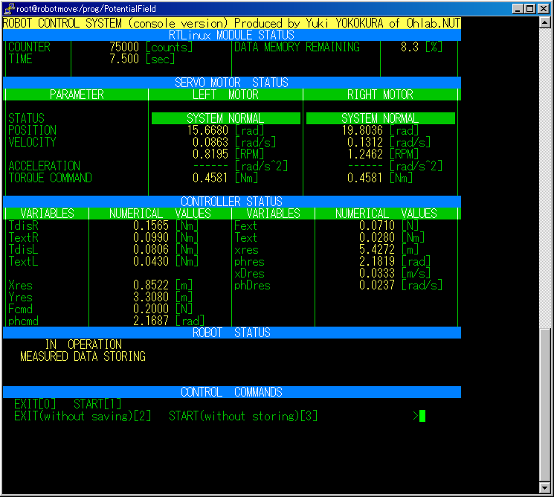Click the RTLinux MODULE STATUS header
This screenshot has width=554, height=497.
coord(231,35)
